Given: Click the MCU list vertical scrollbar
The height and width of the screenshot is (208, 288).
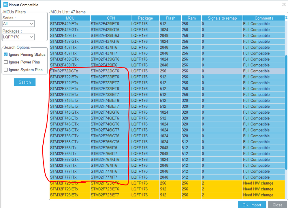Looking at the screenshot, I should [286, 113].
